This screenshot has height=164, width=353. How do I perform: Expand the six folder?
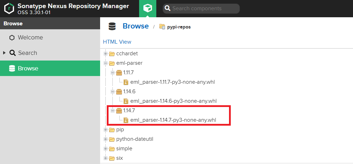coord(105,158)
